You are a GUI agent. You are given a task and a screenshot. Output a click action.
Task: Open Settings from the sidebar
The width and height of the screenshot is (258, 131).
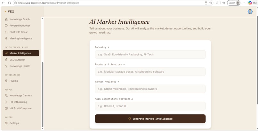point(14,123)
